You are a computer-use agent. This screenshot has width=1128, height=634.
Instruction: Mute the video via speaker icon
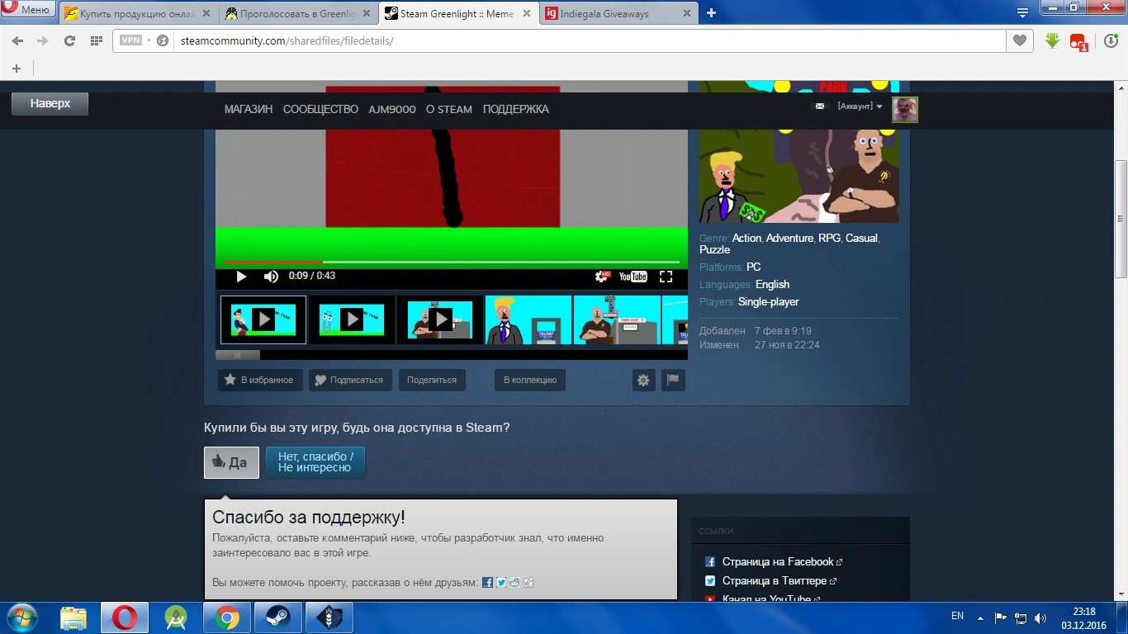coord(271,277)
